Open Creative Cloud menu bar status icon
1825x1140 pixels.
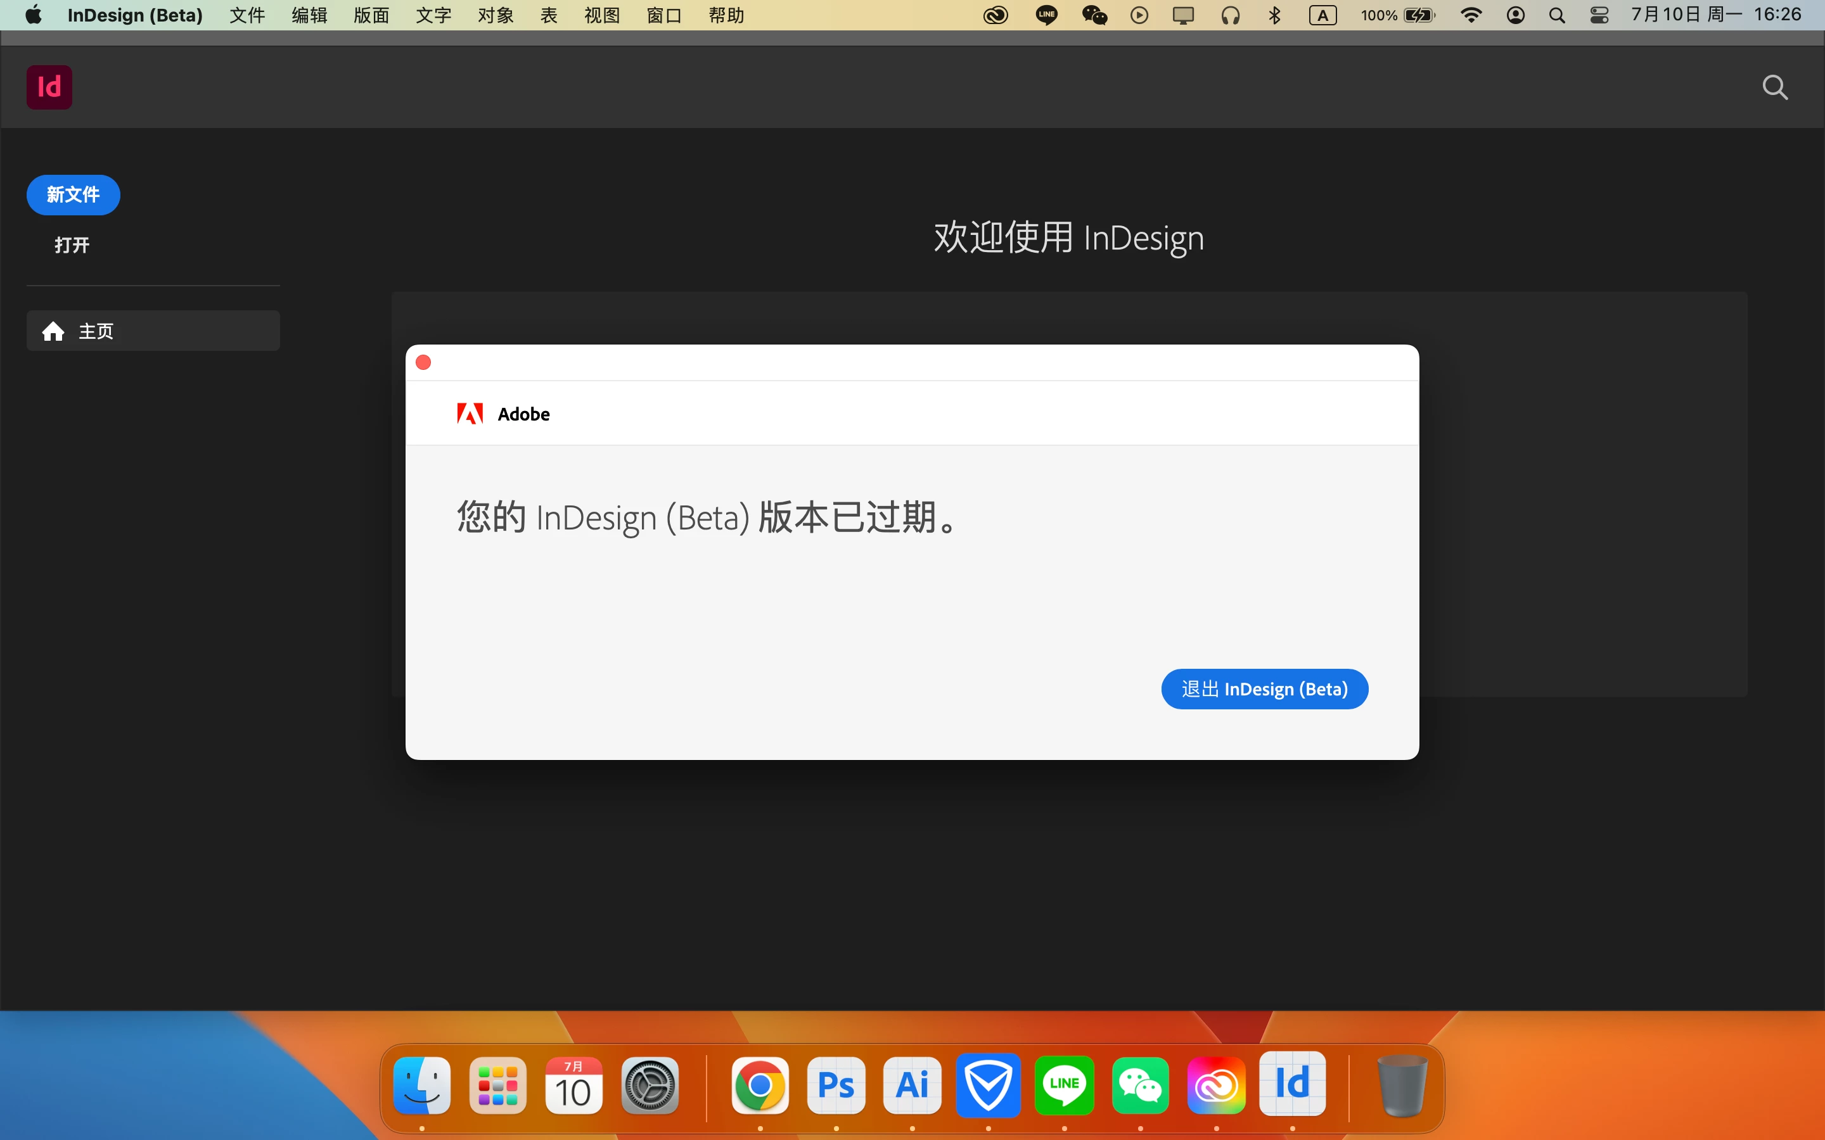tap(996, 15)
